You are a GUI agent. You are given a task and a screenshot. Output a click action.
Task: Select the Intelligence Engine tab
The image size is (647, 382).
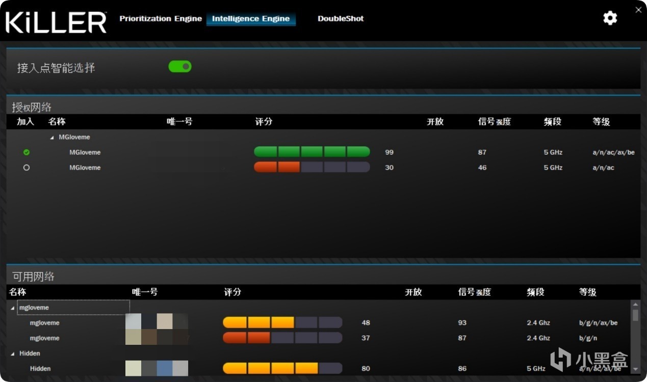coord(251,19)
